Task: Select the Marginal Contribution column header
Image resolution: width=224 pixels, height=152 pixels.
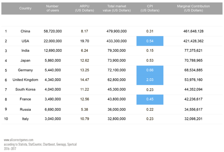Action: point(193,8)
